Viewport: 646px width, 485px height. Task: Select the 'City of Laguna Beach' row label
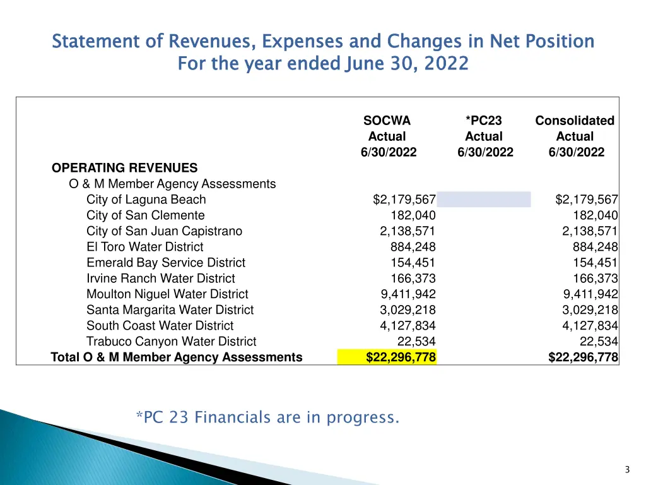[x=146, y=200]
